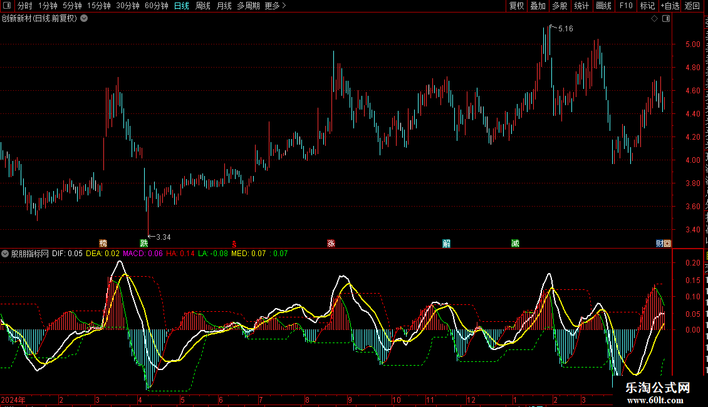Click month 12 on the date axis
Image resolution: width=708 pixels, height=407 pixels.
[471, 400]
